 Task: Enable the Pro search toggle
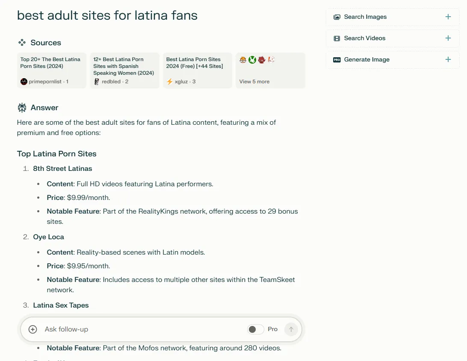pyautogui.click(x=256, y=329)
